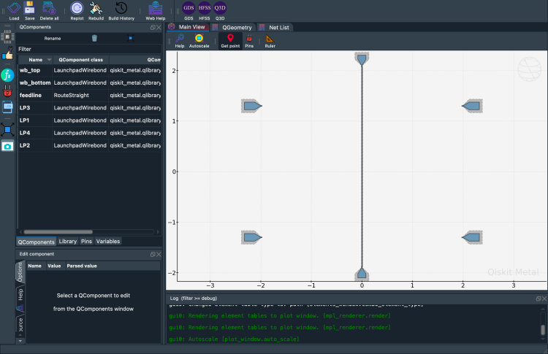This screenshot has width=548, height=354.
Task: Open Build History
Action: coord(121,11)
